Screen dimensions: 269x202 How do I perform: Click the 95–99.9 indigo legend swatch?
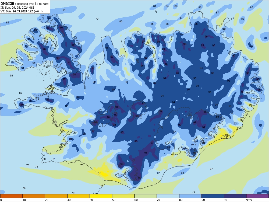[235, 196]
